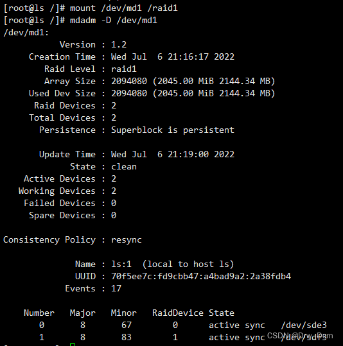Viewport: 343px width, 346px height.
Task: Click the Minor number 83 entry
Action: point(127,337)
